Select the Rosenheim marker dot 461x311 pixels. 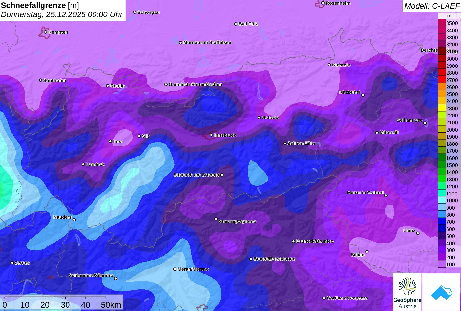pyautogui.click(x=323, y=3)
